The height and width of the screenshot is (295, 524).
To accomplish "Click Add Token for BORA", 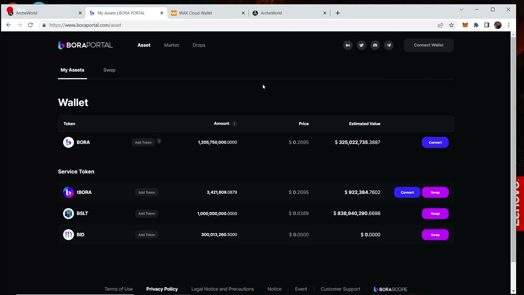I will tap(143, 143).
